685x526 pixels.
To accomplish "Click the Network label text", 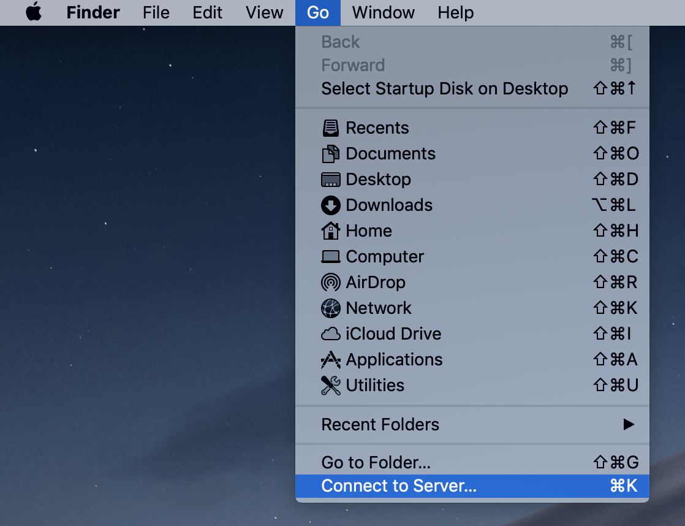I will (x=379, y=308).
